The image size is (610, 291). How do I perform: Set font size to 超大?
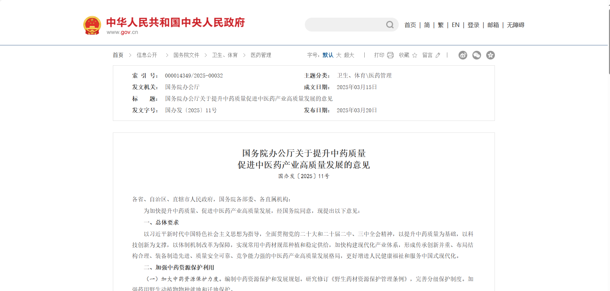tap(349, 55)
